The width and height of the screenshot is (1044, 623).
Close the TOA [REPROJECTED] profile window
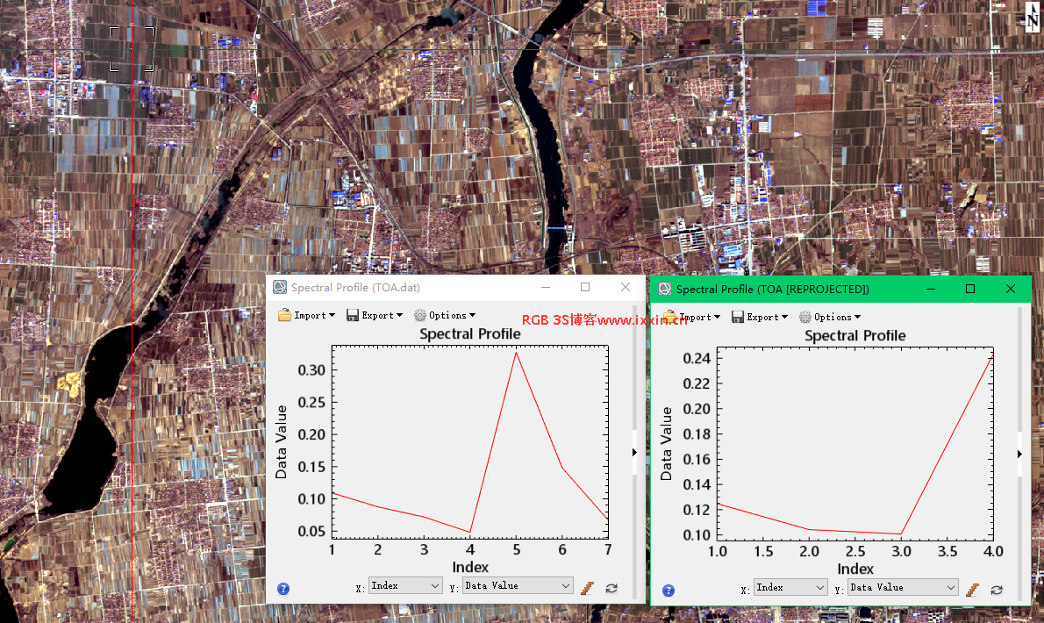pos(1011,289)
